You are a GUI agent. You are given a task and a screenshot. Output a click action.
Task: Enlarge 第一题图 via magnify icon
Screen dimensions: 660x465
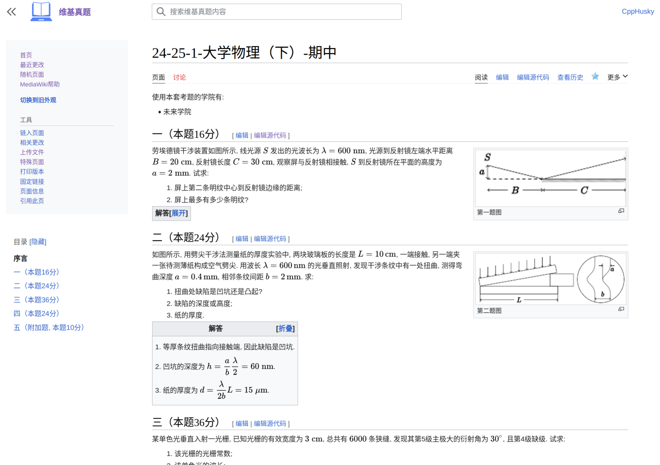coord(621,211)
